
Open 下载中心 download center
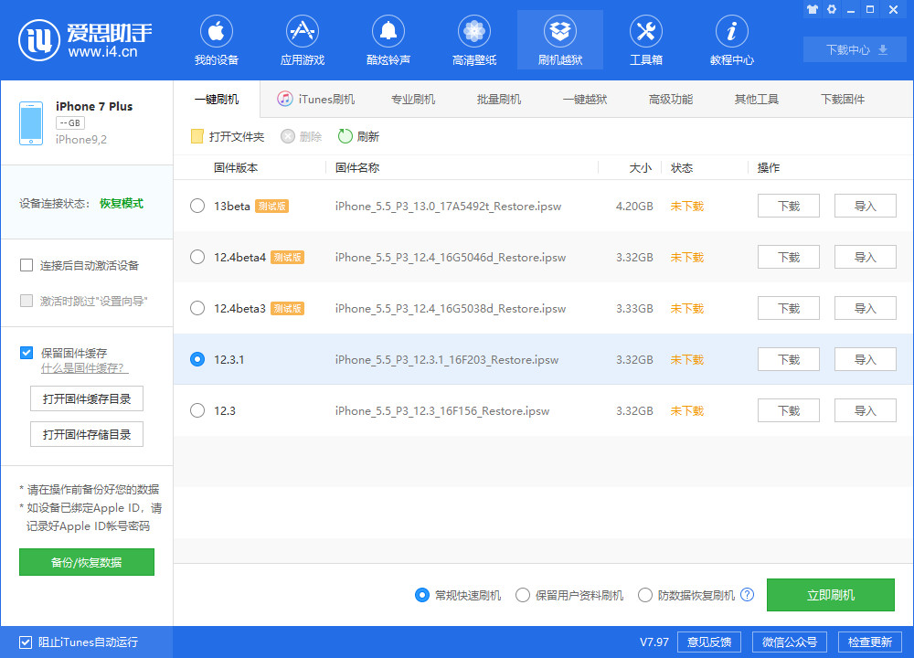click(856, 49)
